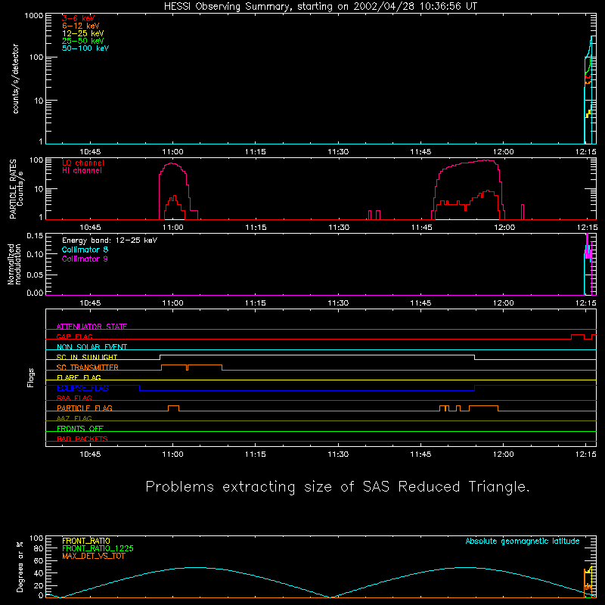Image resolution: width=605 pixels, height=605 pixels.
Task: Click the GAP_FLAG raised step near 12:15
Action: click(577, 337)
